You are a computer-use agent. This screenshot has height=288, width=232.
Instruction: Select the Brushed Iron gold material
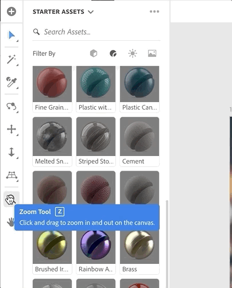pyautogui.click(x=52, y=247)
